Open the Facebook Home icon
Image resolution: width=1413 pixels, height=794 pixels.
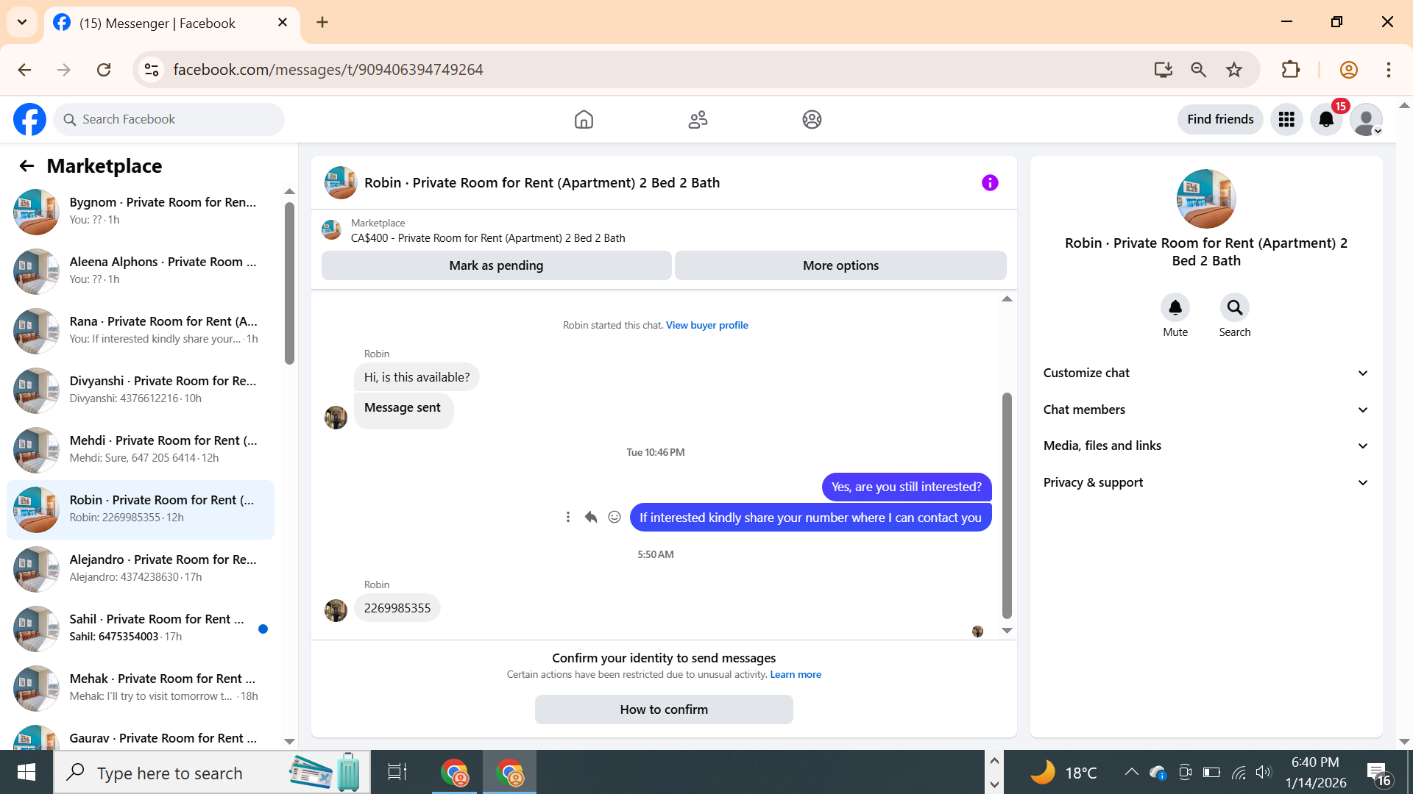584,119
